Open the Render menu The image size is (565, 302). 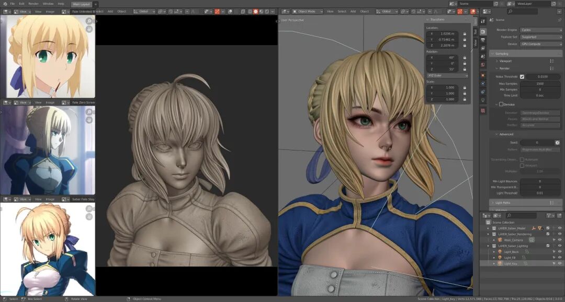[33, 4]
